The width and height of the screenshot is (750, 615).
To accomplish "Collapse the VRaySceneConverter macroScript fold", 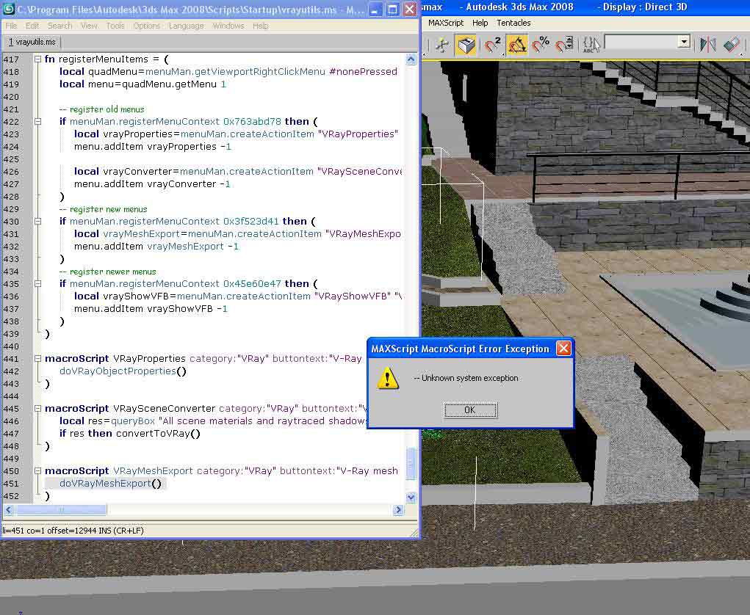I will [x=37, y=408].
